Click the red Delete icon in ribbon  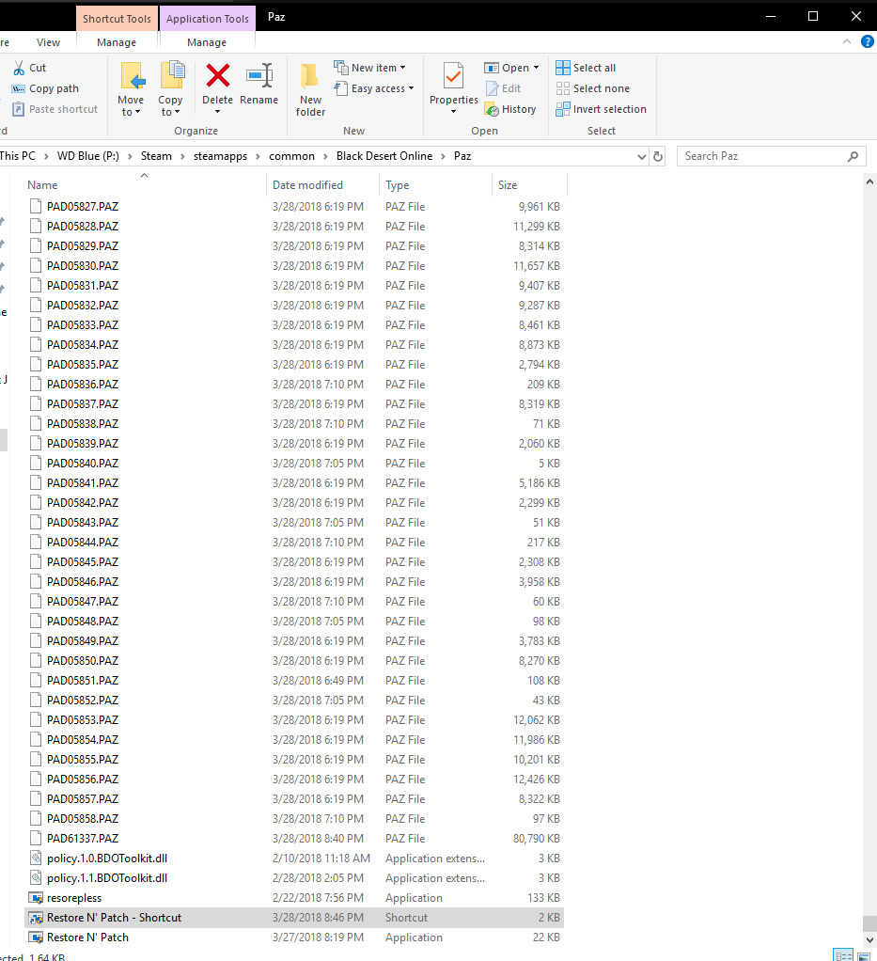click(217, 76)
